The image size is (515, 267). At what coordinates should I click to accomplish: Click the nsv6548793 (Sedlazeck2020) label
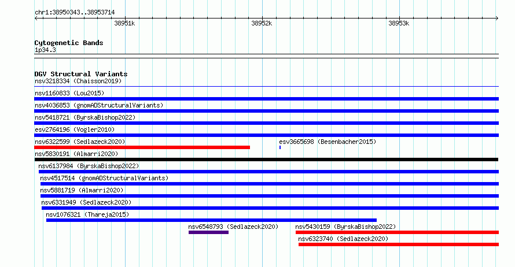[x=233, y=227]
